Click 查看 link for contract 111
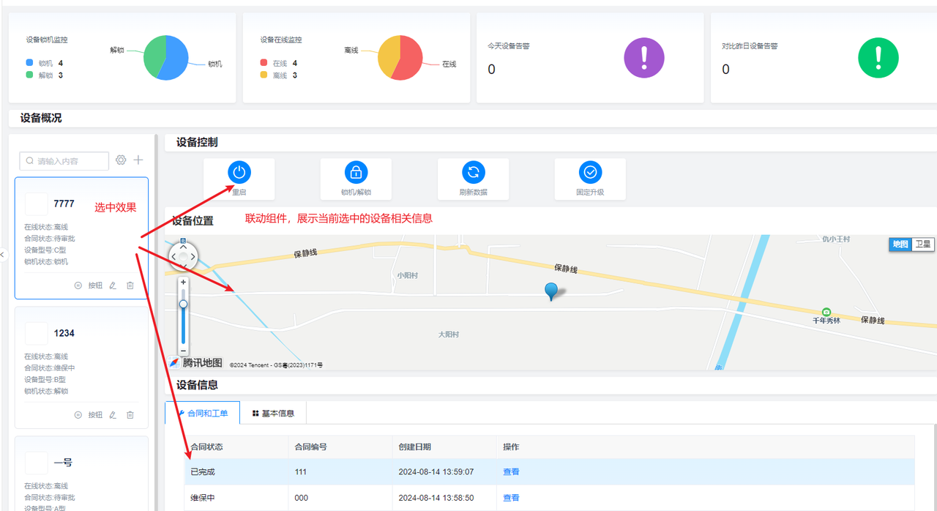The height and width of the screenshot is (511, 937). click(x=511, y=472)
